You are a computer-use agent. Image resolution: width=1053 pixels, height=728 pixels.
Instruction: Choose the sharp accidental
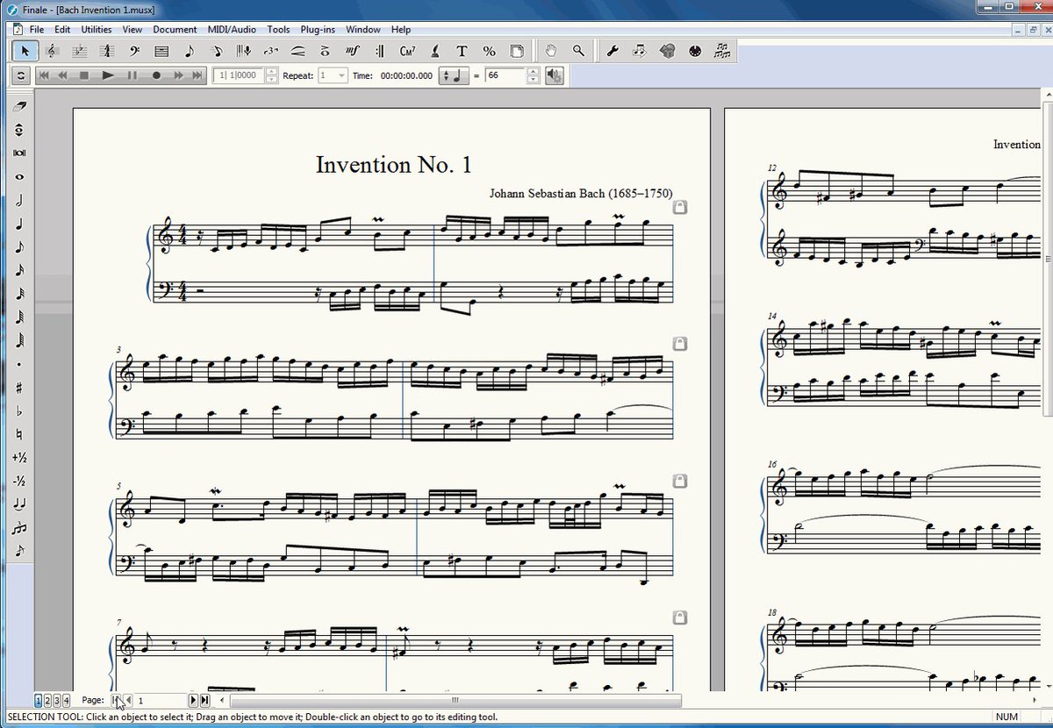coord(19,388)
